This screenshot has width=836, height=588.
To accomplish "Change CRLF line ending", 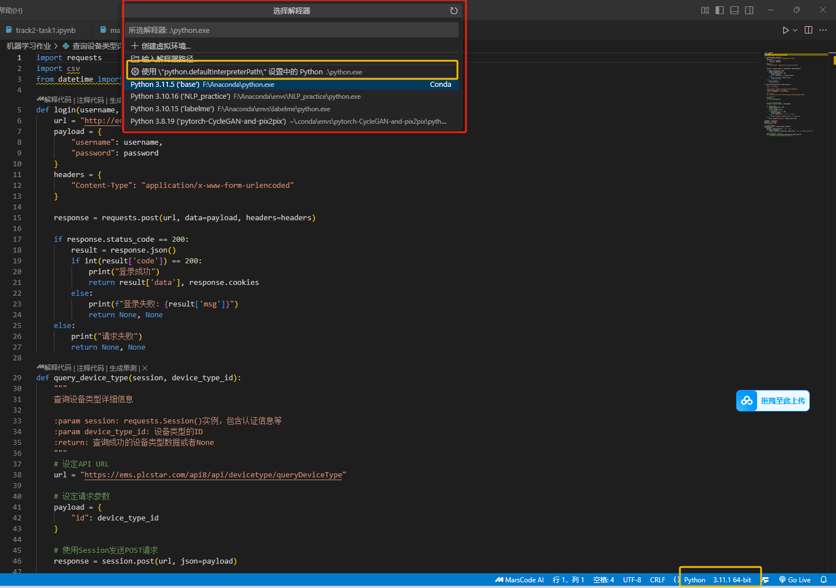I will point(657,580).
